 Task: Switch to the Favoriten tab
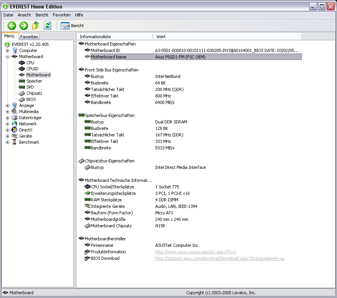pos(29,37)
